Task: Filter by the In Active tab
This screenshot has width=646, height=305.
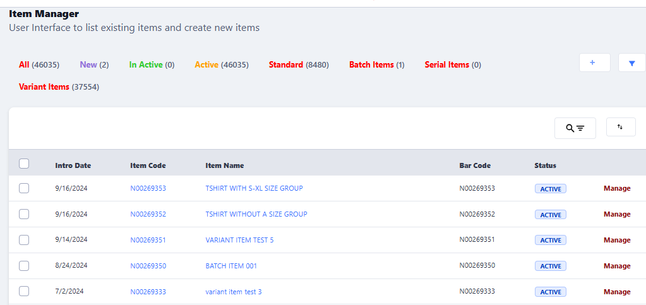Action: 146,64
